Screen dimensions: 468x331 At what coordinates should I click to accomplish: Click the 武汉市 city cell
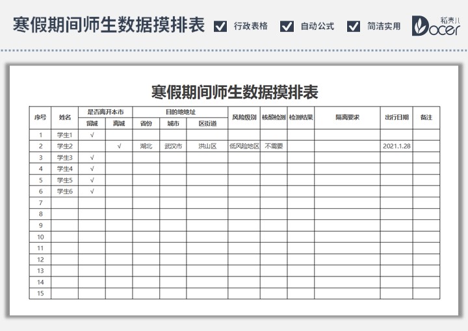173,146
